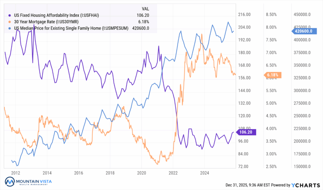Click the blue 420600.0 value flag on the right
Image resolution: width=323 pixels, height=190 pixels.
pyautogui.click(x=302, y=31)
